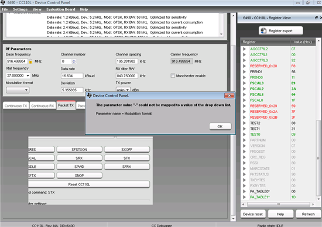Expand the RESERVED_0x20 register row
Image resolution: width=322 pixels, height=227 pixels.
point(244,66)
